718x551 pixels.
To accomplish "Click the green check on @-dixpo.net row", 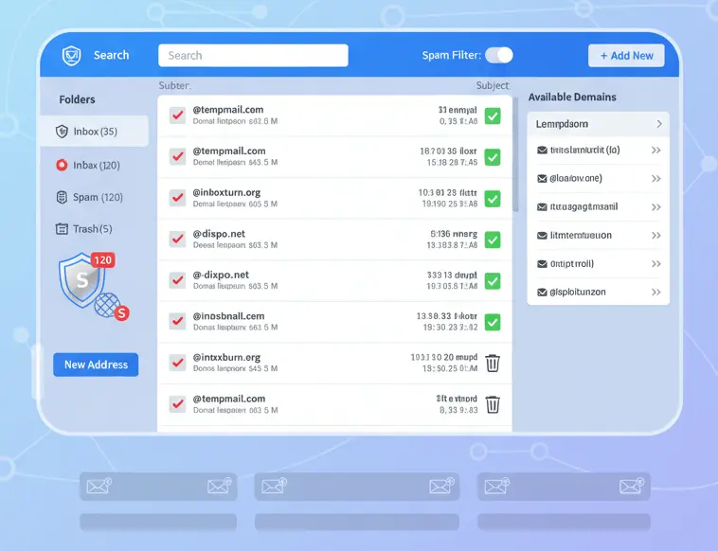I will click(493, 281).
